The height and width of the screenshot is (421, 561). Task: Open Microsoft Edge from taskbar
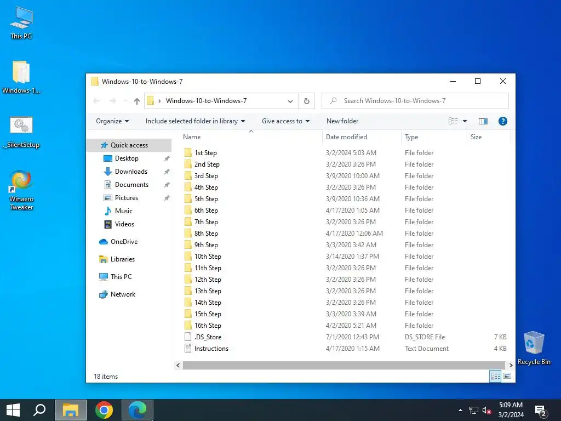coord(138,410)
